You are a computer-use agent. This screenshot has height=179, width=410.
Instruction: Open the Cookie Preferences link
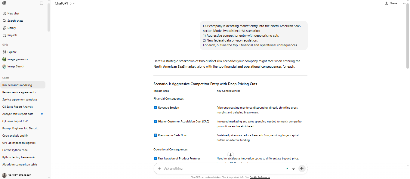tap(260, 177)
